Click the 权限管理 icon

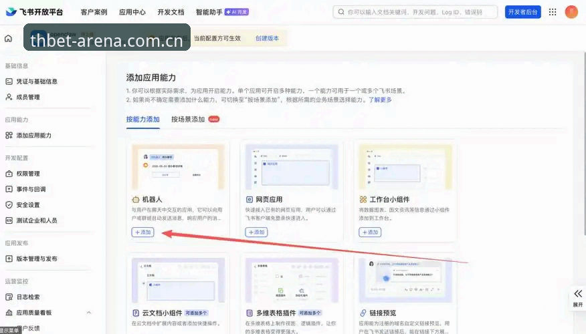(9, 174)
